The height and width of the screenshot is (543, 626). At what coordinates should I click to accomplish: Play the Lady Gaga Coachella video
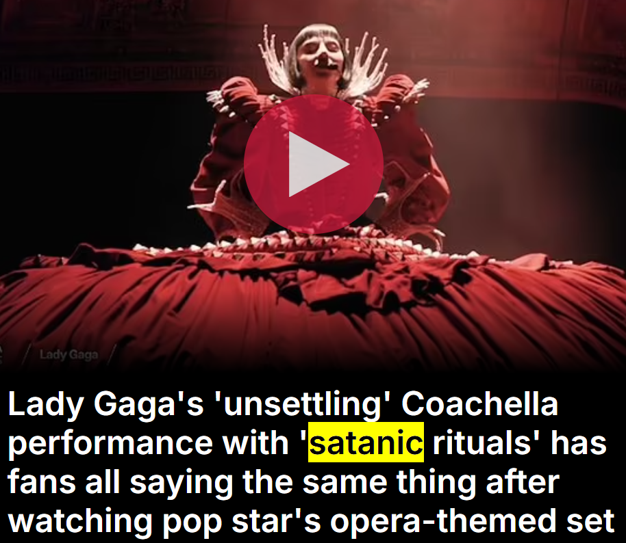(314, 164)
